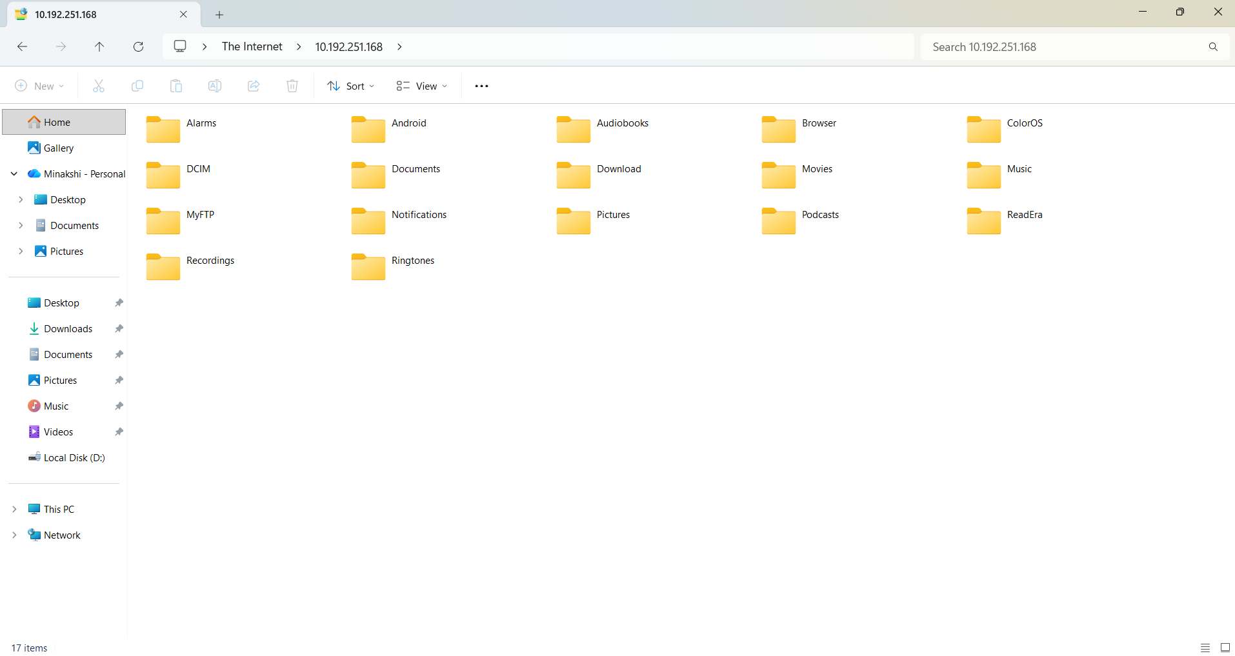The height and width of the screenshot is (656, 1235).
Task: Expand the OneDrive Documents tree node
Action: tap(21, 225)
